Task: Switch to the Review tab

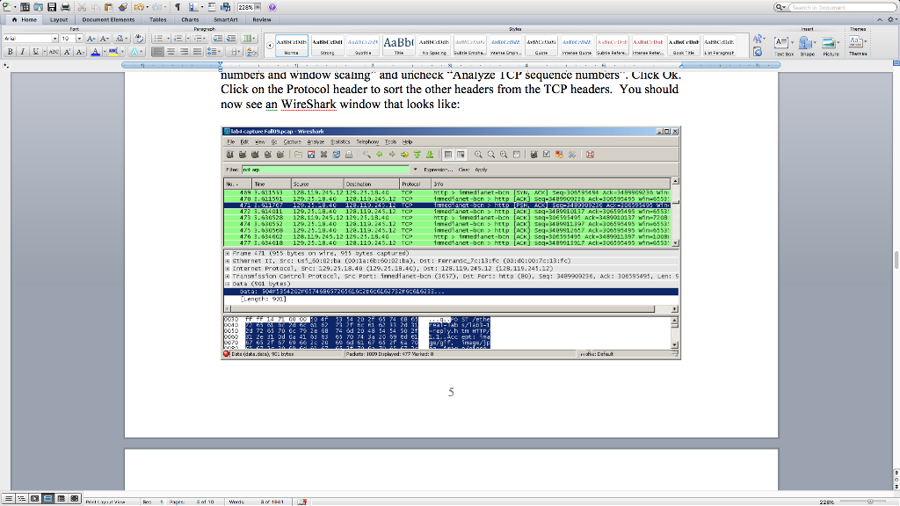Action: (x=262, y=19)
